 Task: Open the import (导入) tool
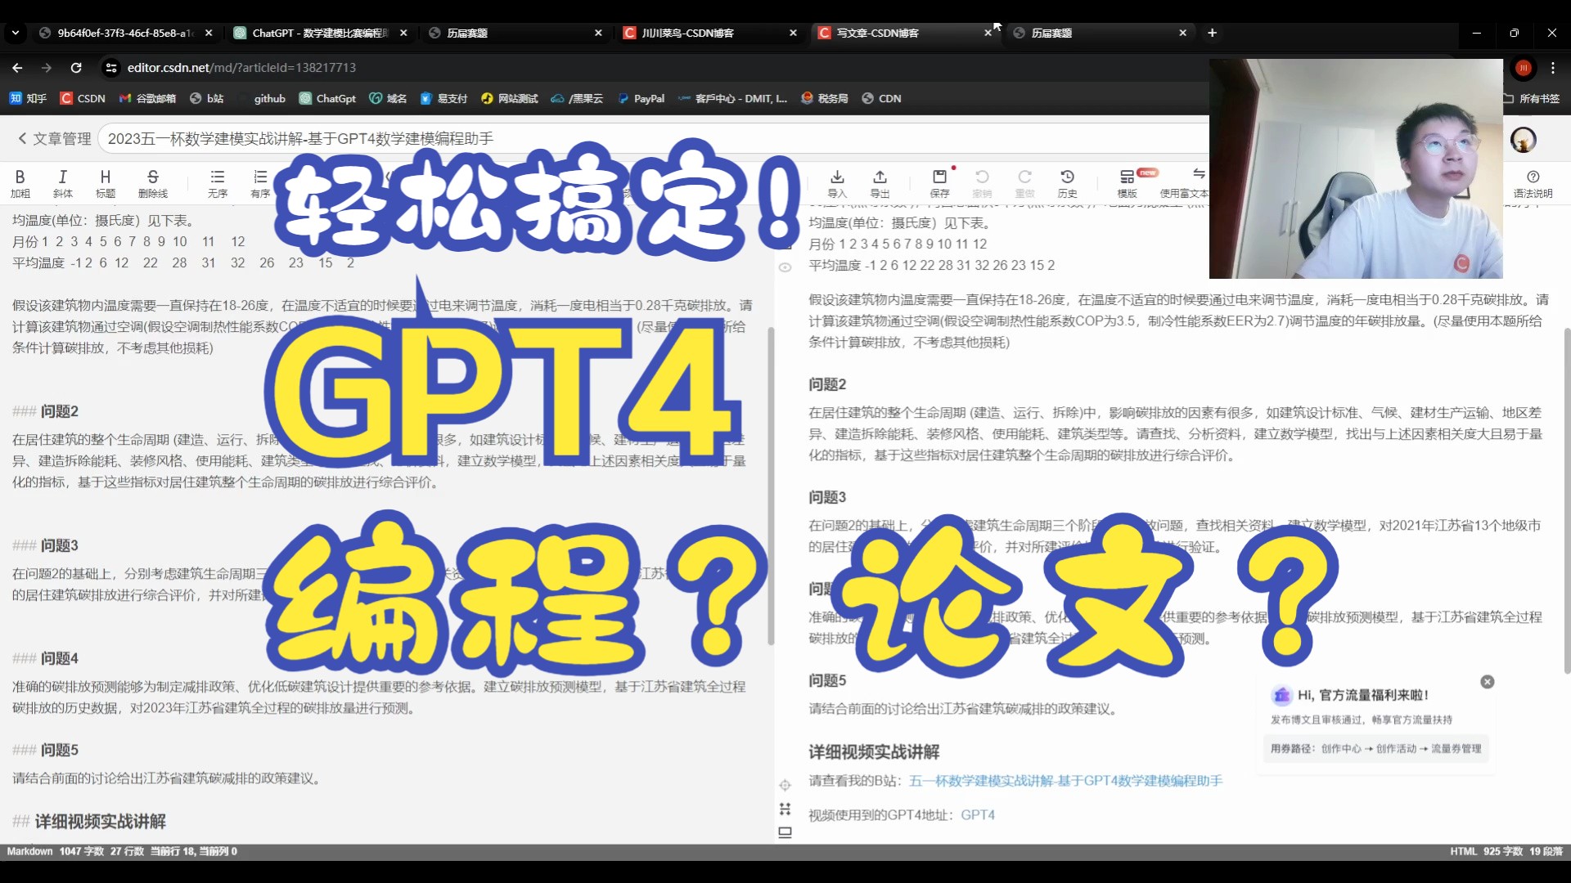point(837,183)
